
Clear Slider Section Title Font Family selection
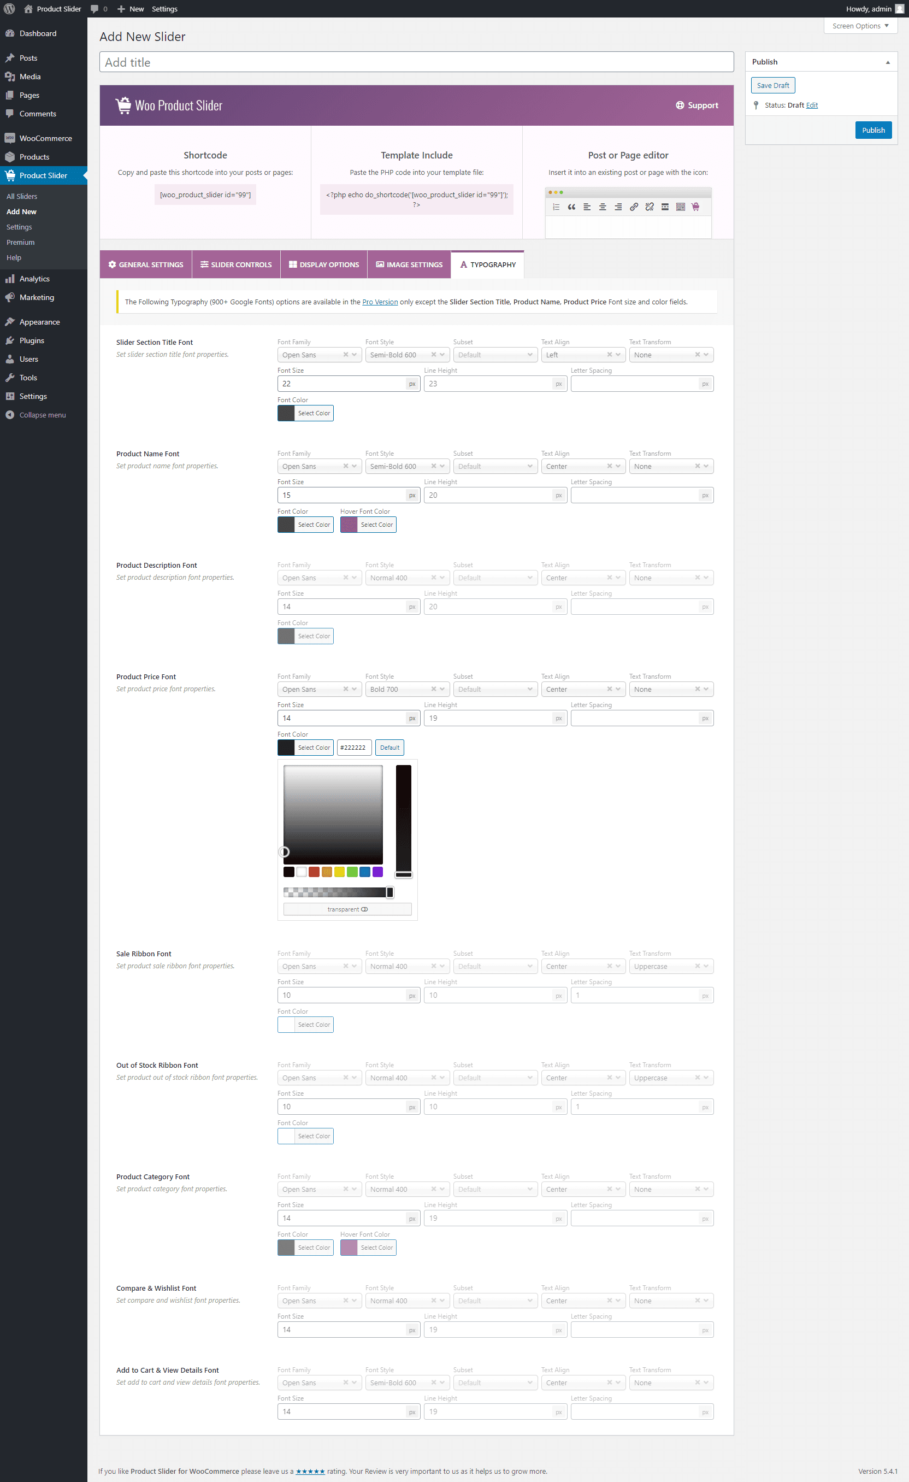tap(346, 355)
